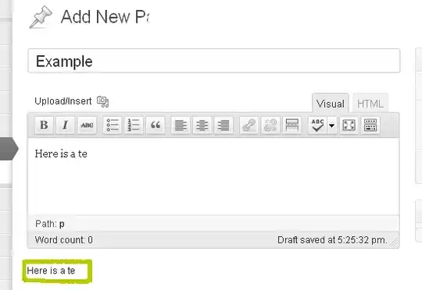Align text left
422x290 pixels.
coord(181,125)
